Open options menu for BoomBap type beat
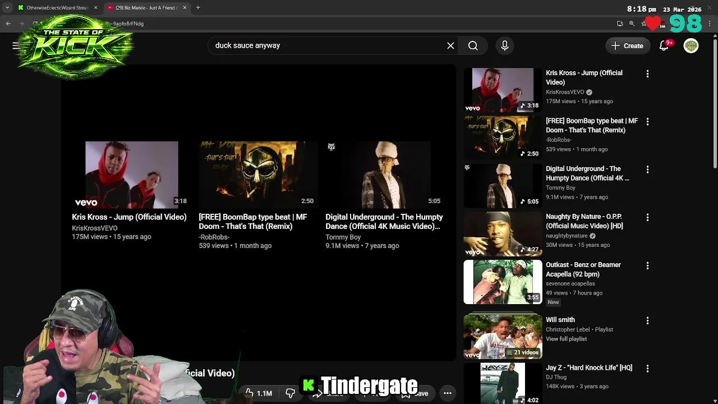718x404 pixels. 647,121
